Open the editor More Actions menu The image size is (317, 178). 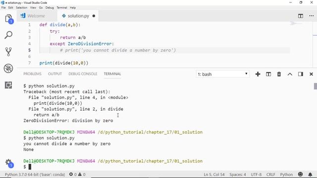(312, 16)
